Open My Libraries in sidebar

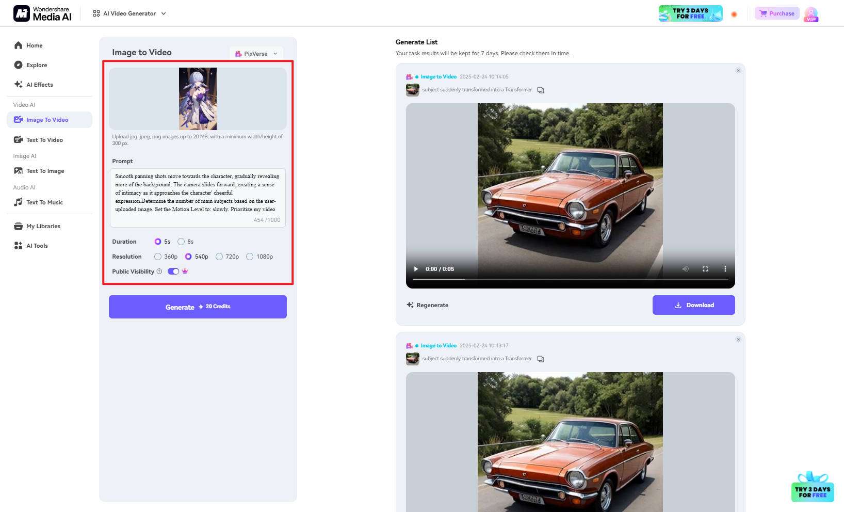coord(50,226)
